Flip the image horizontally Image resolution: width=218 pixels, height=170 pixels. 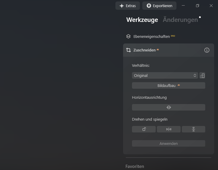pos(168,129)
